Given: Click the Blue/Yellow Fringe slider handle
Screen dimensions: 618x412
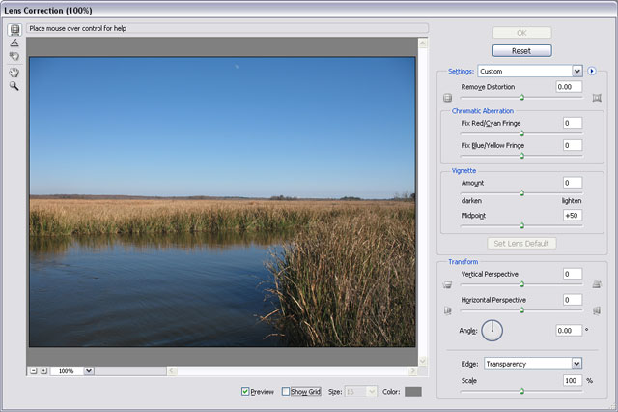Looking at the screenshot, I should pos(521,156).
